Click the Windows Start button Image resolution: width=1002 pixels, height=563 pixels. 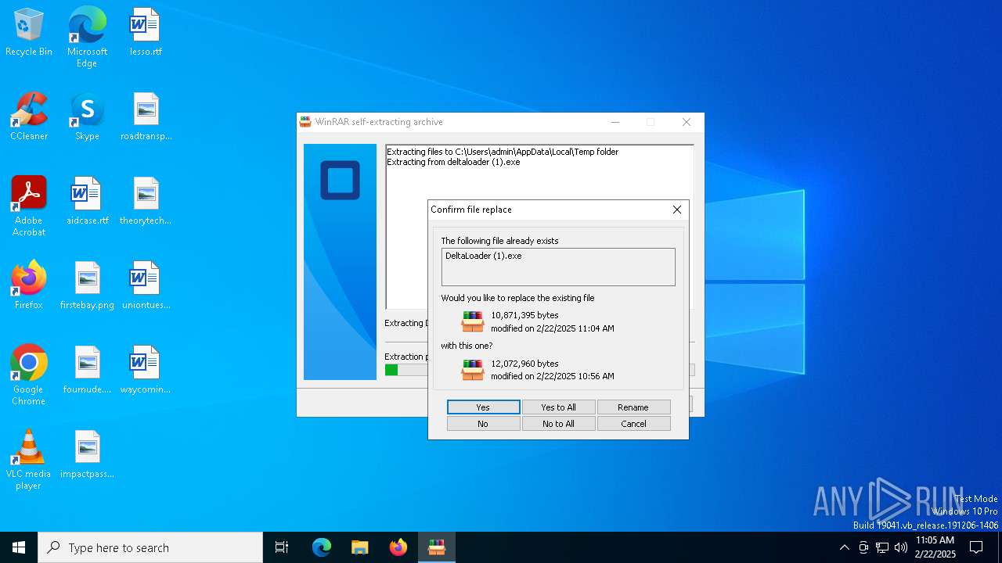[x=19, y=547]
